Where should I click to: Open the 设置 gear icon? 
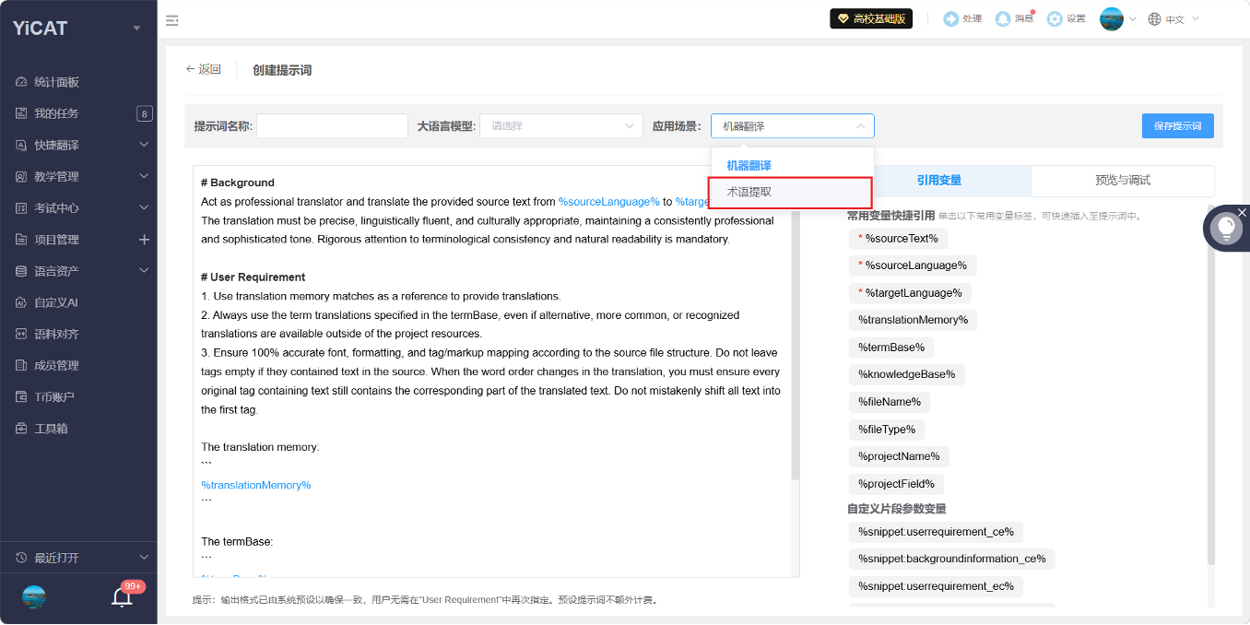pyautogui.click(x=1055, y=18)
